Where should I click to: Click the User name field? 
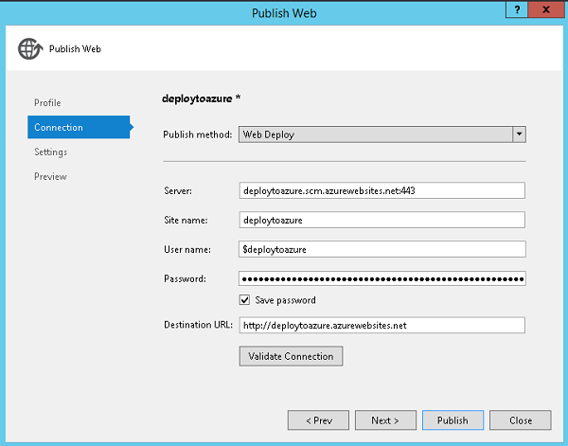382,249
